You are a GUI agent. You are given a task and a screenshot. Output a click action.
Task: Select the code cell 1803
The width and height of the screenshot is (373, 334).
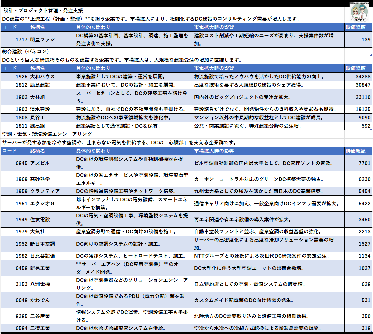[x=15, y=109]
